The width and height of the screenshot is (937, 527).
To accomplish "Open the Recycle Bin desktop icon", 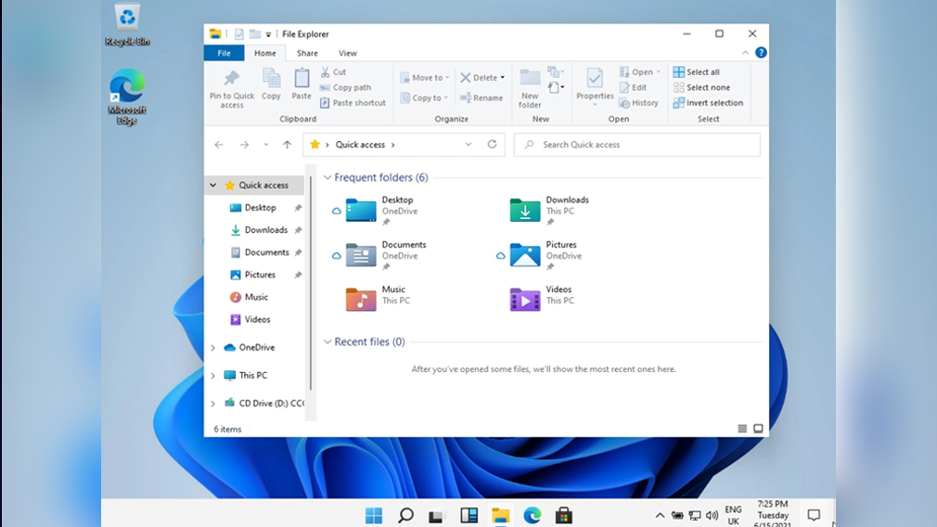I will 127,25.
